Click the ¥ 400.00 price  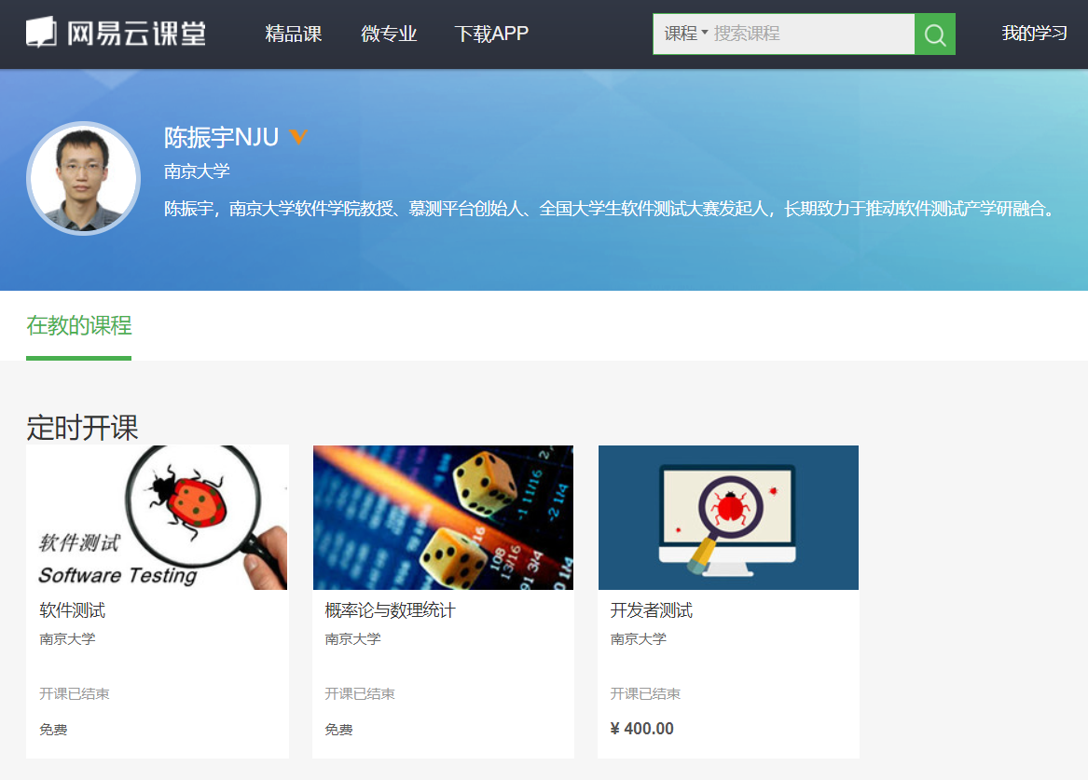[641, 729]
